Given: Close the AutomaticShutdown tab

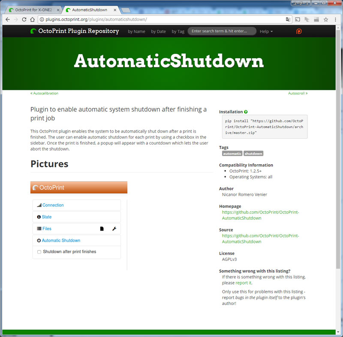Looking at the screenshot, I should (115, 10).
